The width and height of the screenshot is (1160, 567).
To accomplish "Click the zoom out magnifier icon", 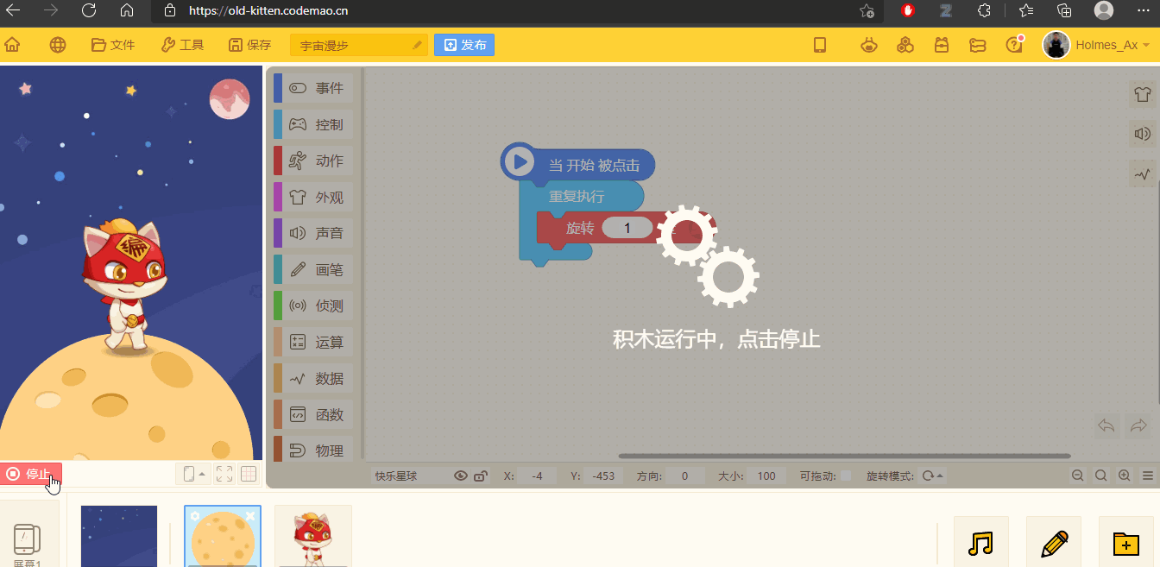I will click(x=1078, y=476).
